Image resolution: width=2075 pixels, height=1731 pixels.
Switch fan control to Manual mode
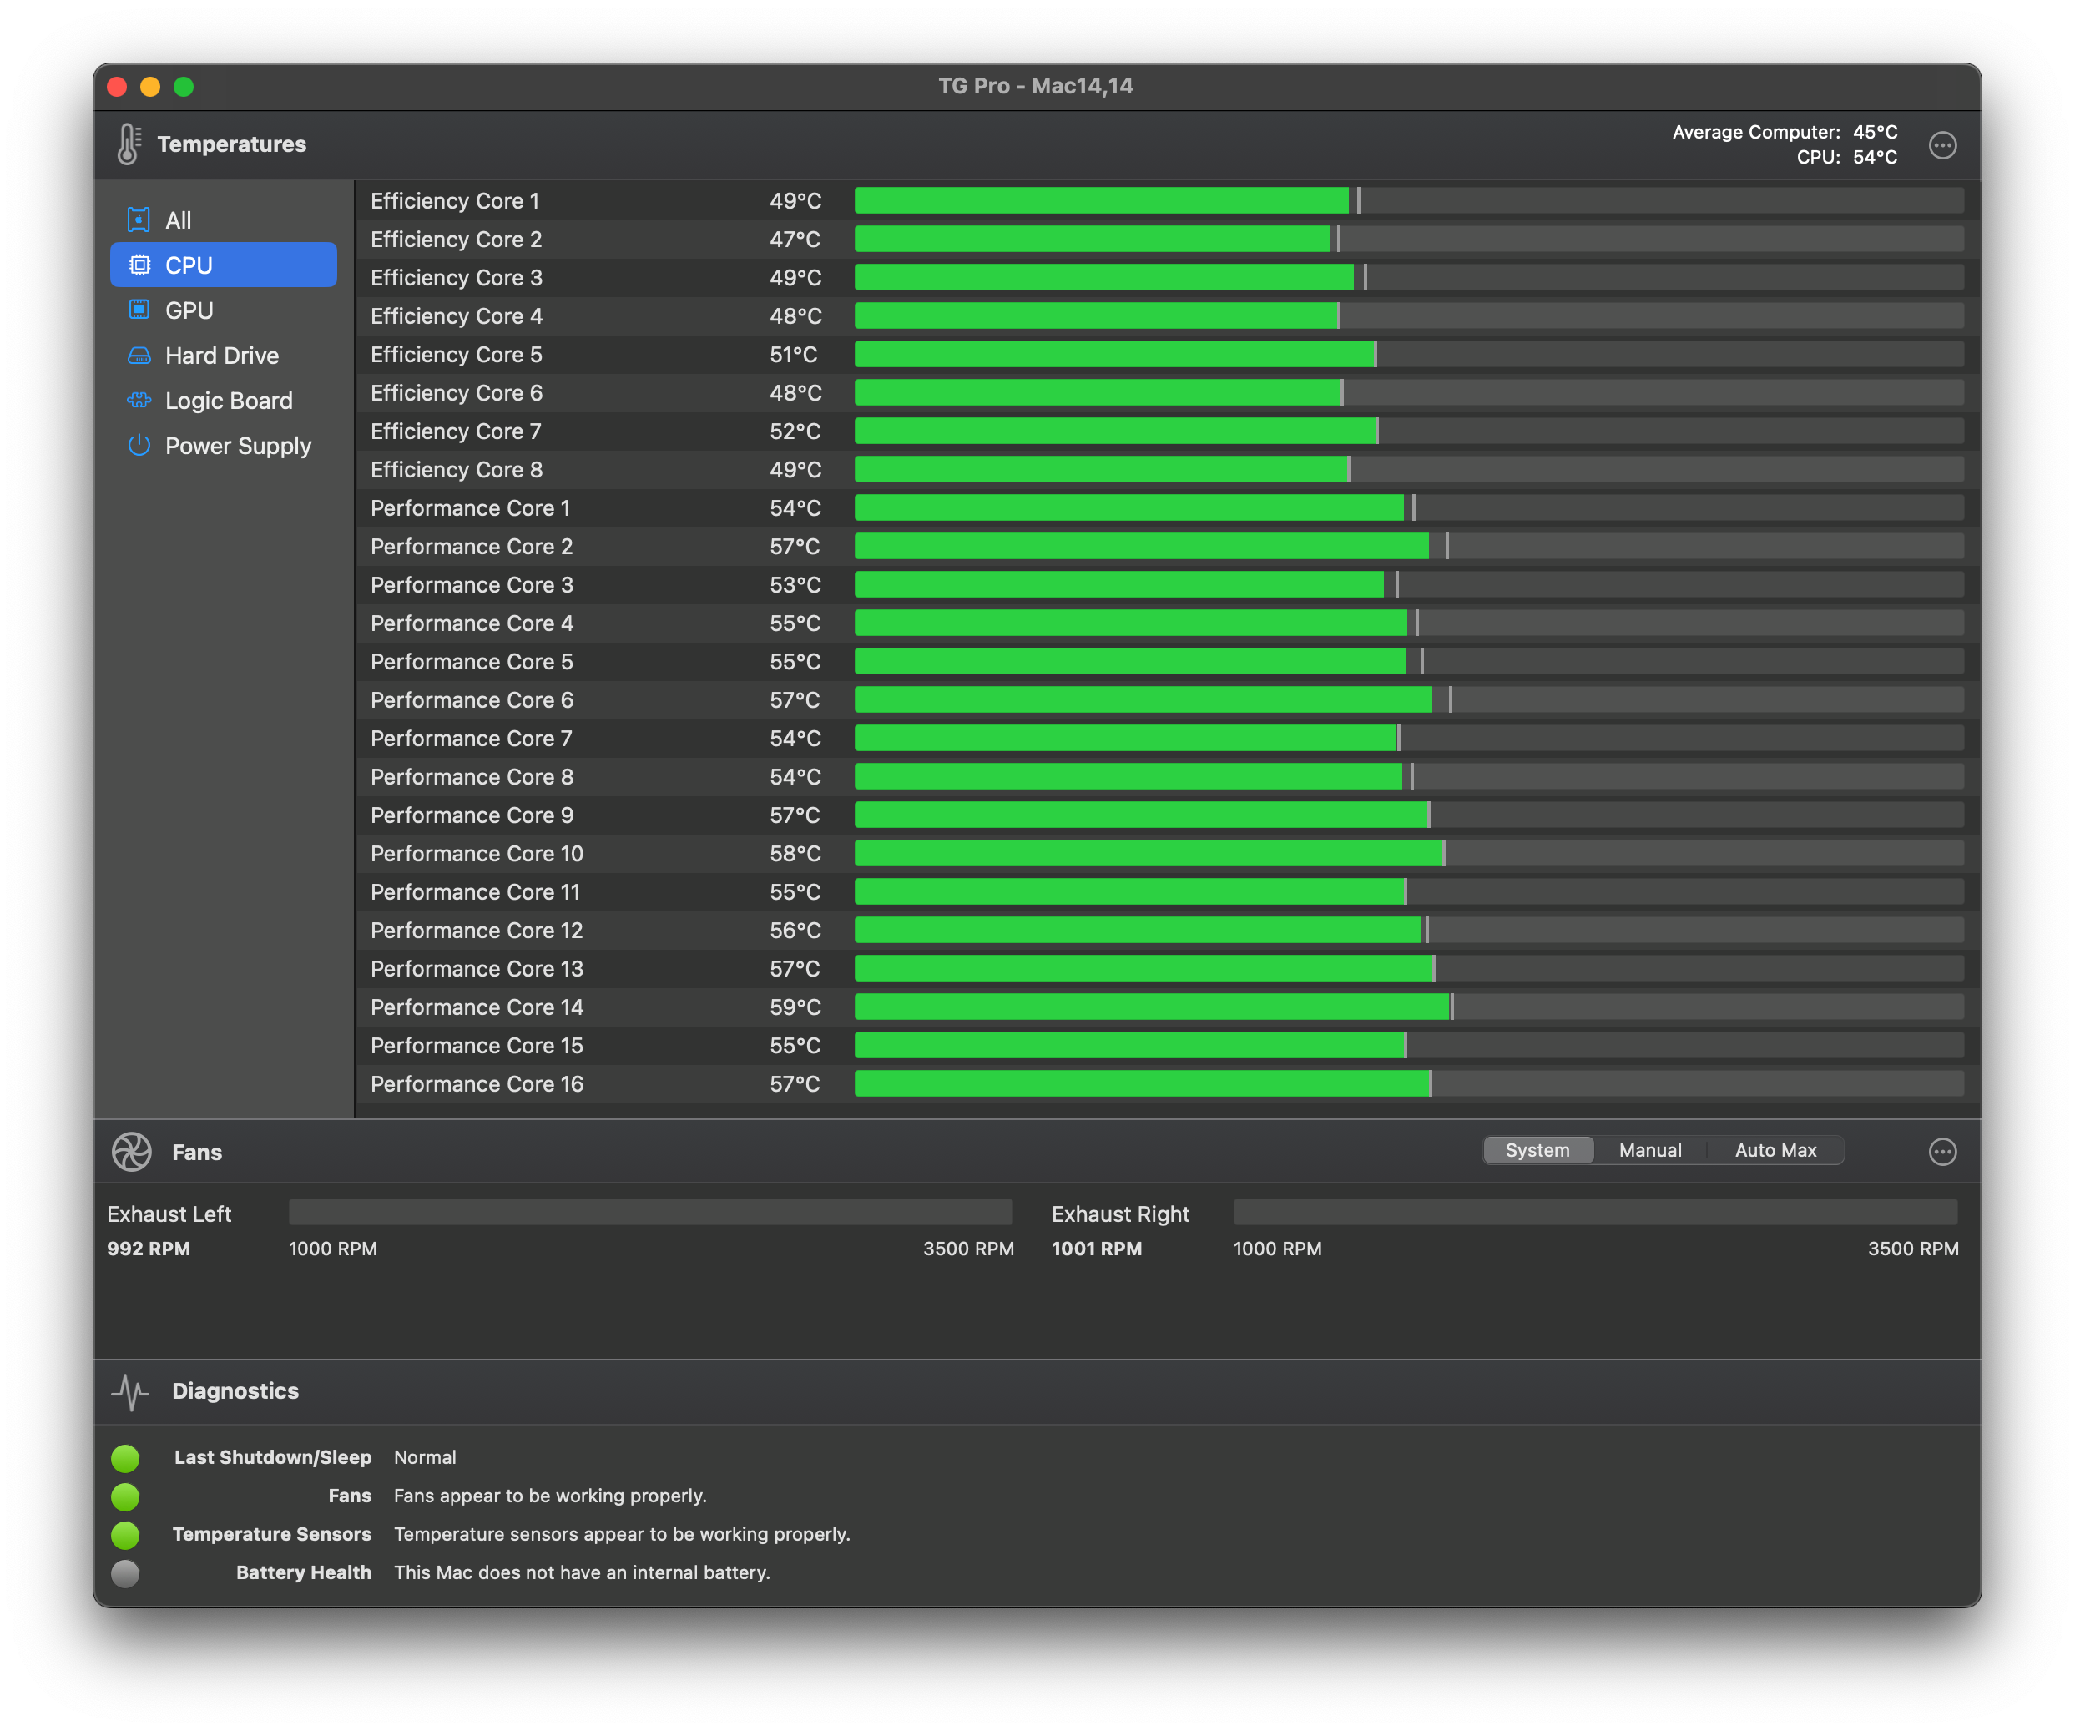coord(1649,1150)
